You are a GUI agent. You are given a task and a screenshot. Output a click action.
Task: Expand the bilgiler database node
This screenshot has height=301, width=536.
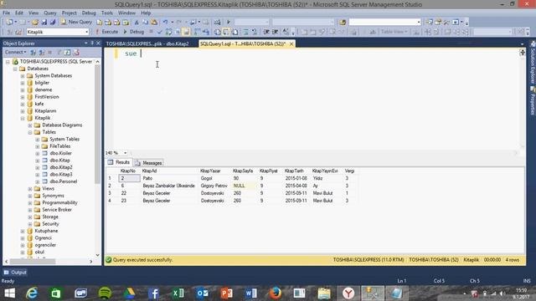[x=23, y=83]
